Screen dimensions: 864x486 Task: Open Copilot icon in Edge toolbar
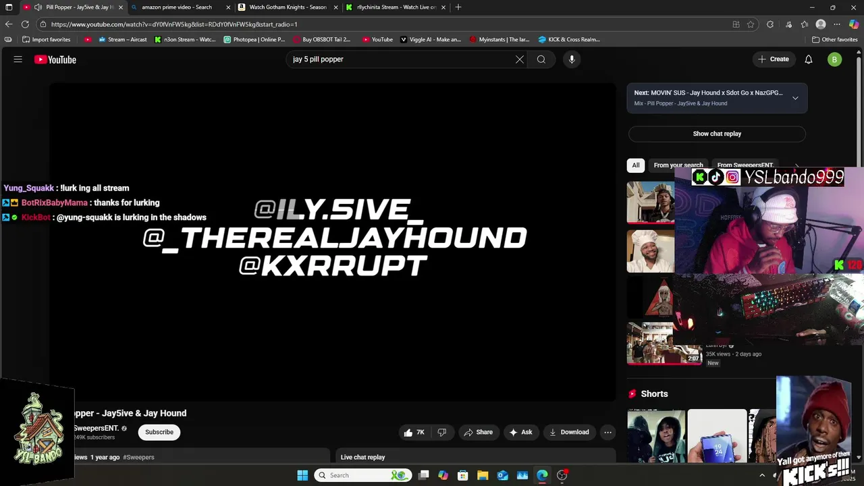pyautogui.click(x=854, y=24)
